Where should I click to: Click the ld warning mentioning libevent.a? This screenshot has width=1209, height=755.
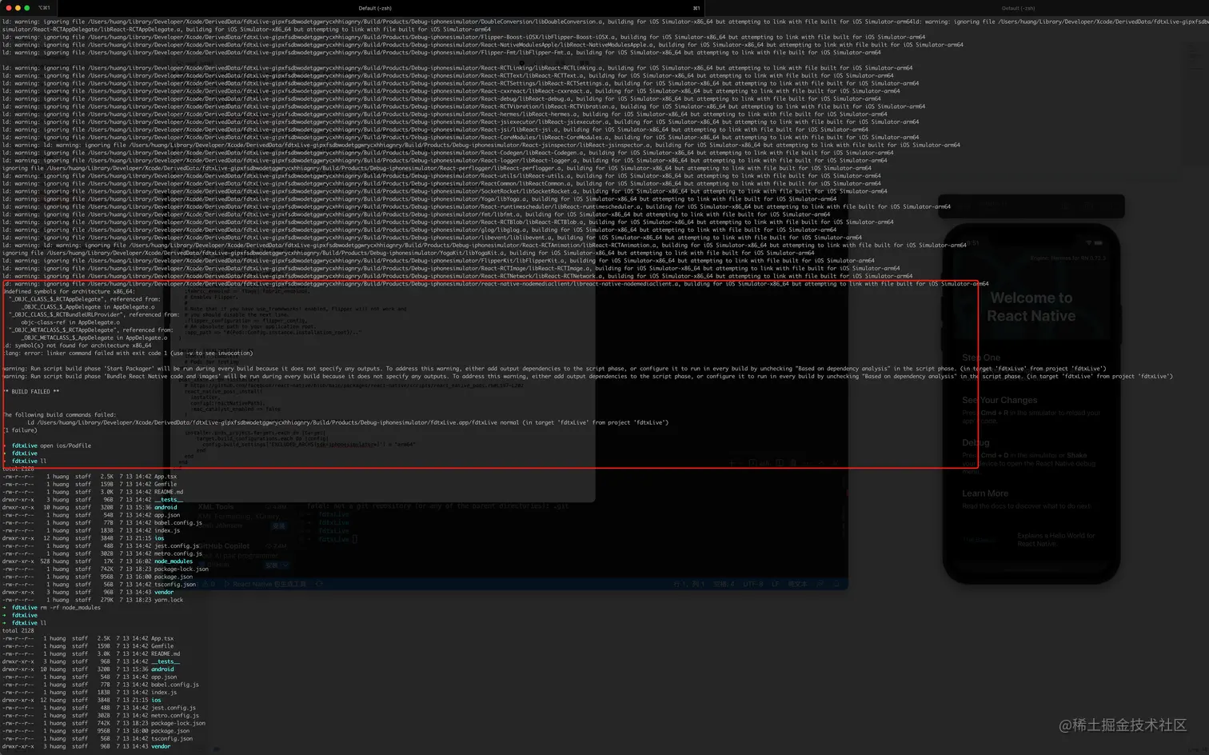[432, 238]
